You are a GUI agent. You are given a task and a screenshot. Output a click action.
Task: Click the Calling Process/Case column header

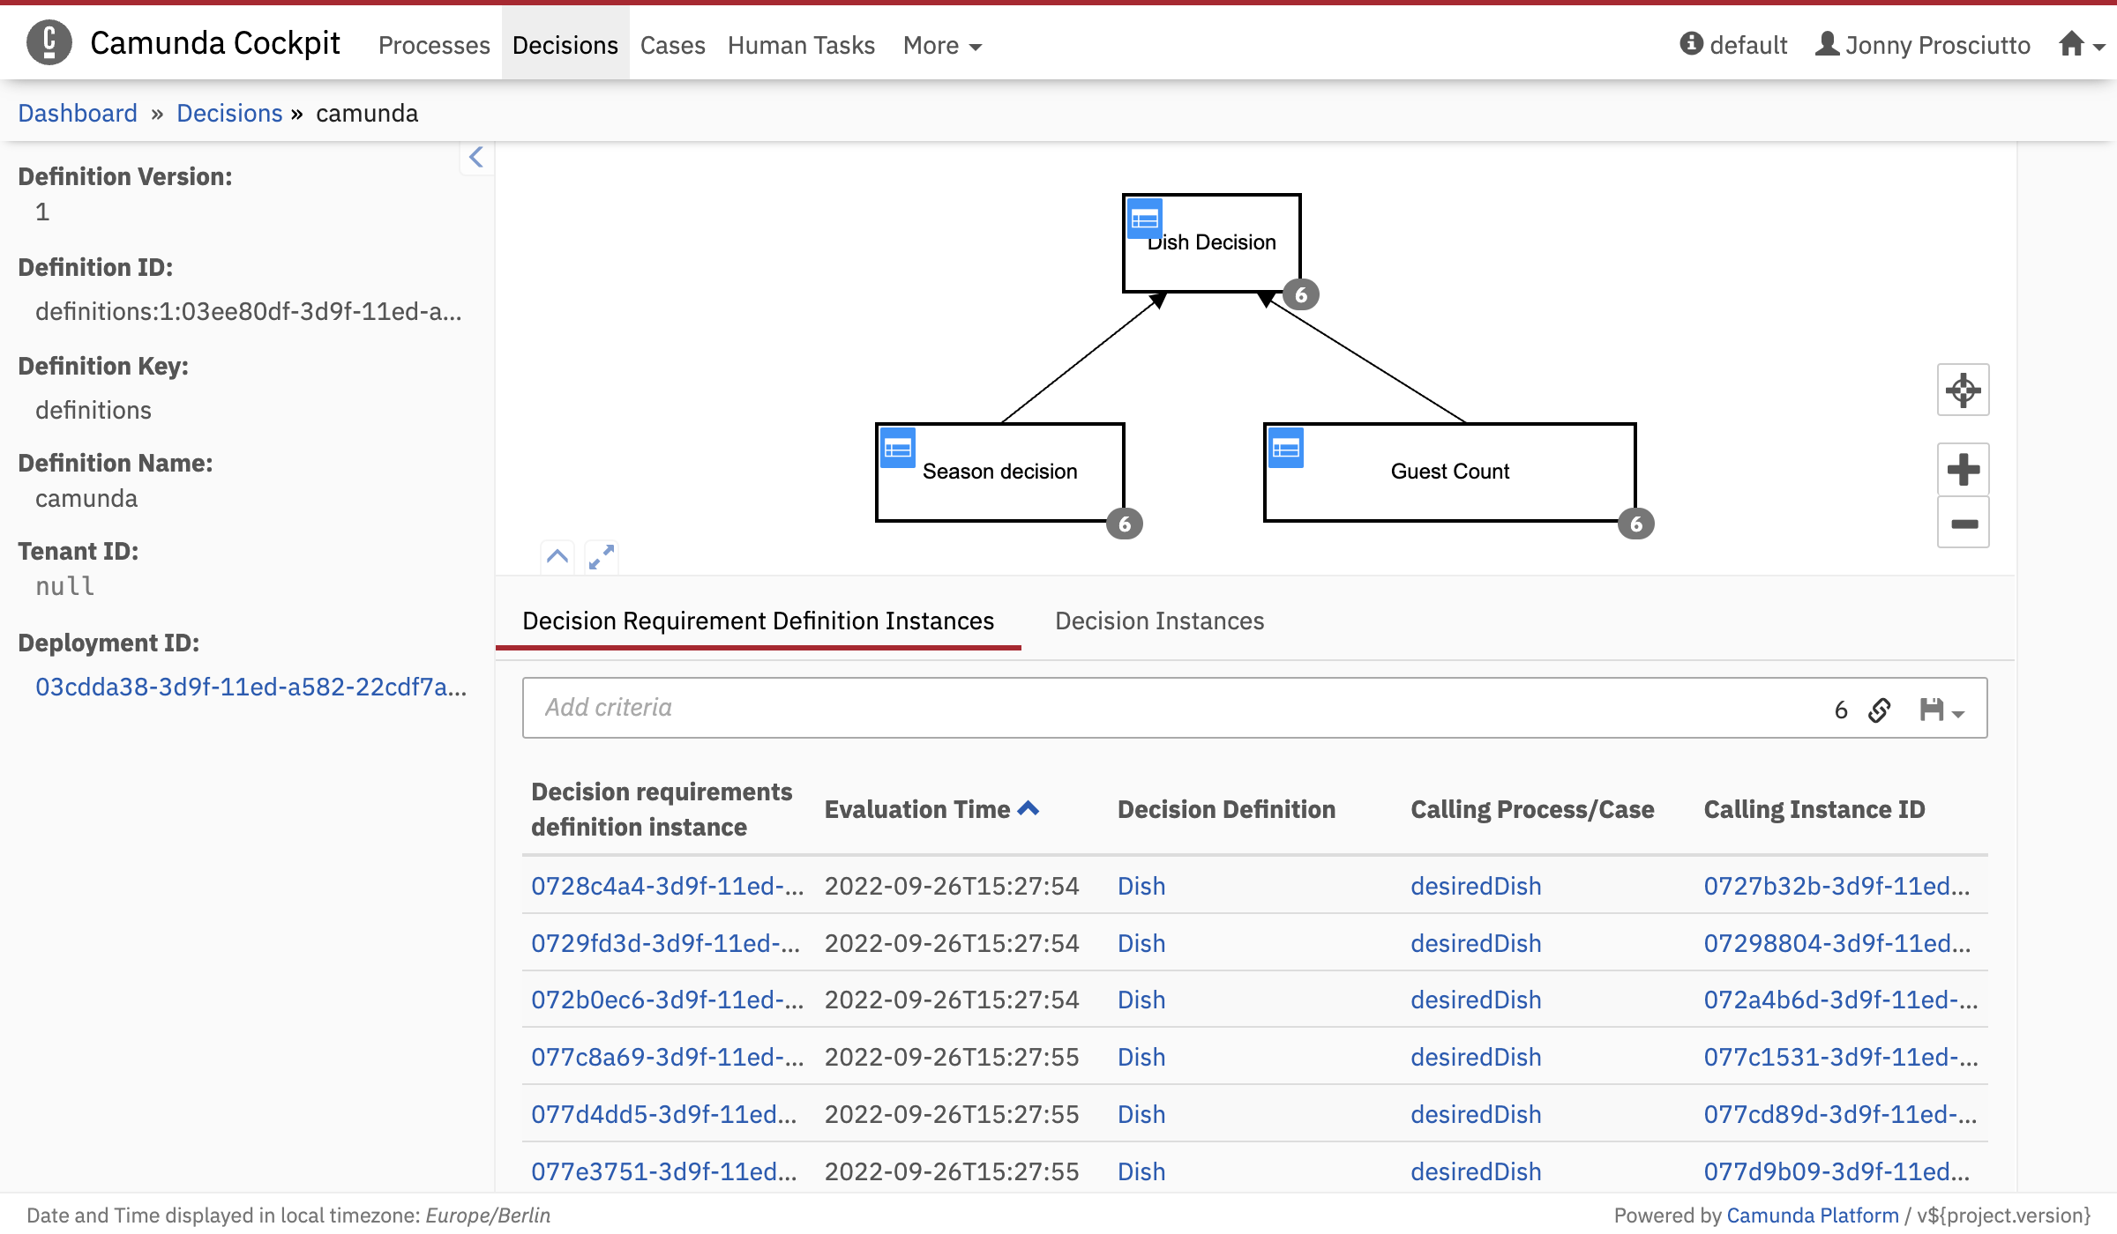point(1532,809)
